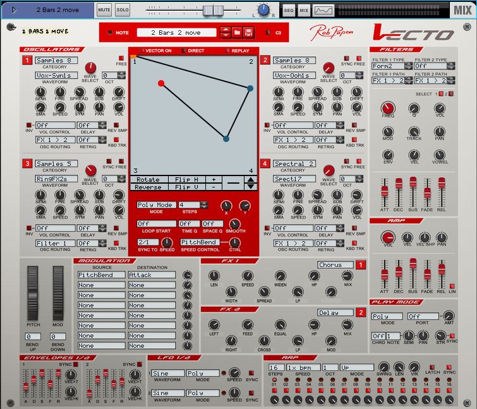Open Poly Mode vector mode dropdown
Screen dimensions: 477x409
click(156, 204)
